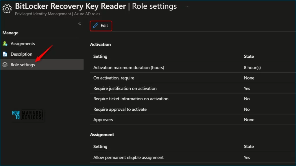Click the Edit button
The height and width of the screenshot is (166, 296).
(x=101, y=26)
